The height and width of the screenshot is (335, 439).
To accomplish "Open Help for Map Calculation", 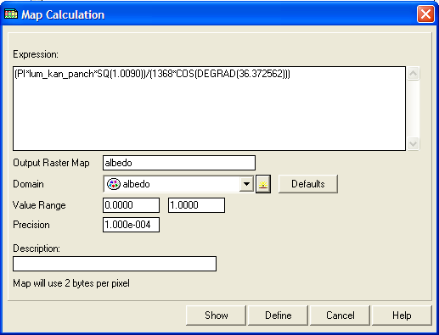I will tap(402, 315).
